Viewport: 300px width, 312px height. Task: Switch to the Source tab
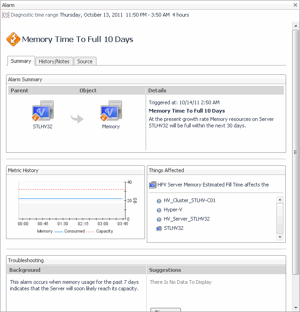(x=85, y=61)
